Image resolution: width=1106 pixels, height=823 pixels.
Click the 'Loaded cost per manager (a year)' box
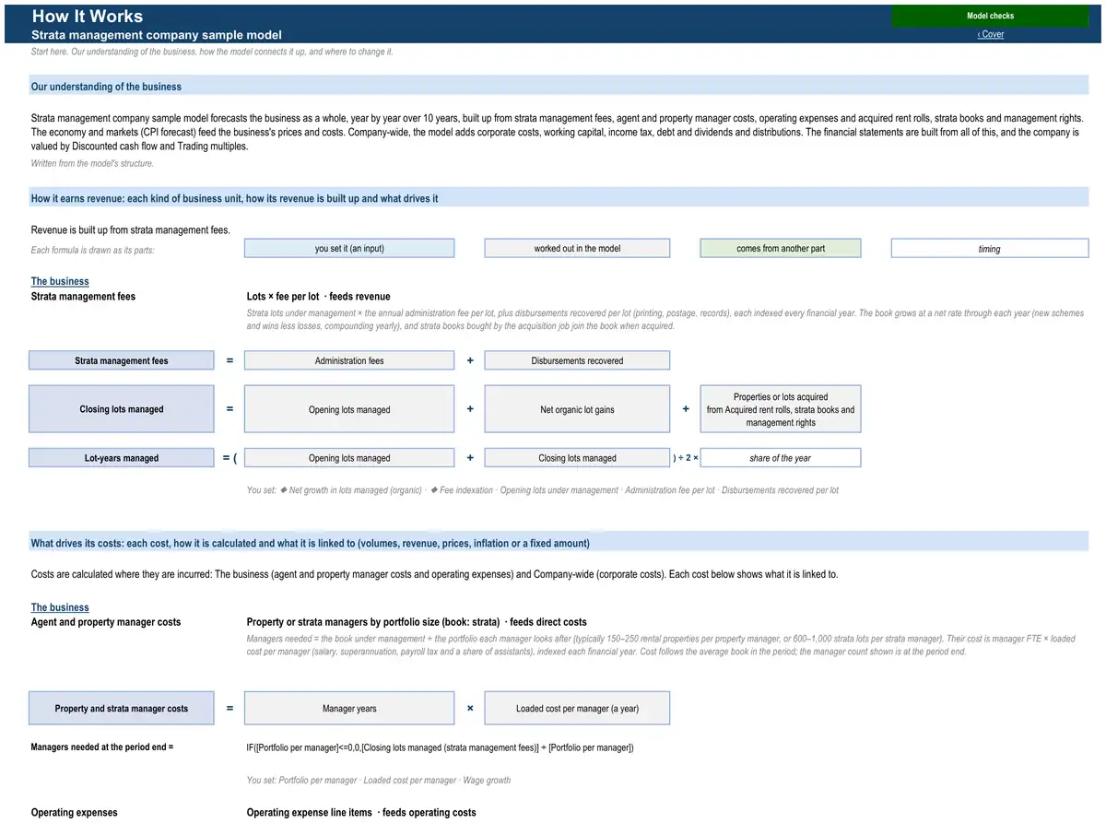click(x=577, y=708)
